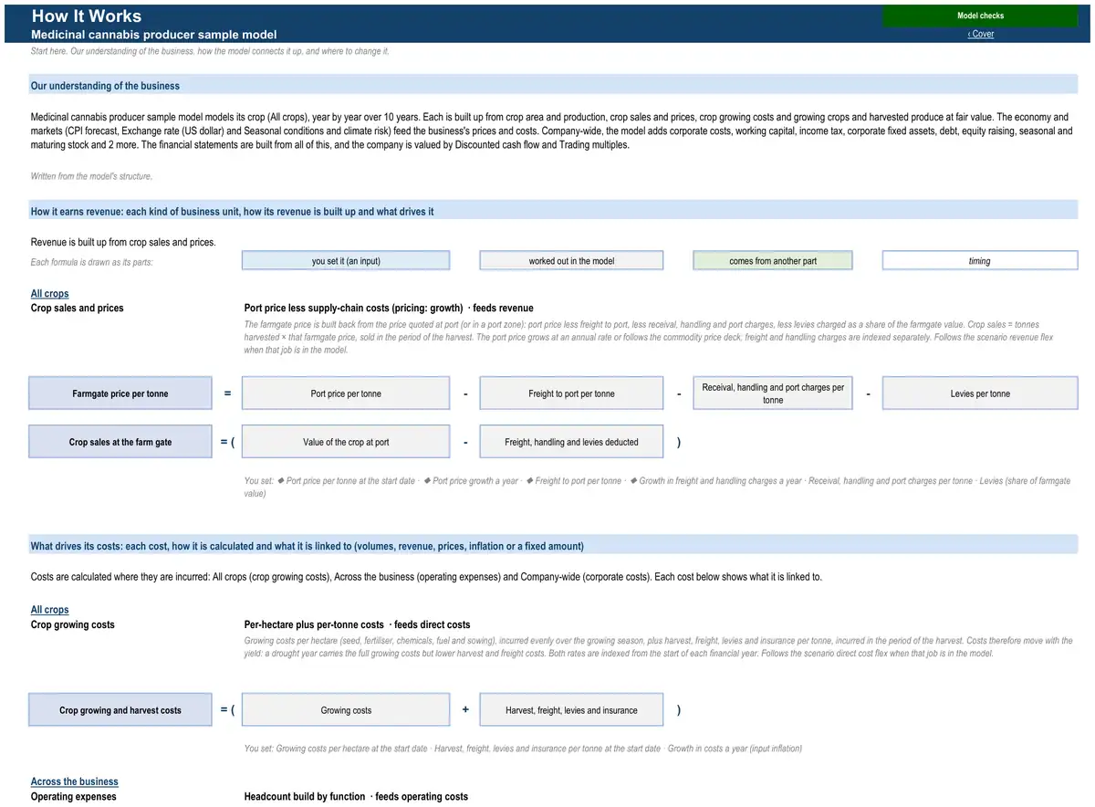The width and height of the screenshot is (1095, 807).
Task: Click Receival, handling and port charges box
Action: click(x=773, y=393)
